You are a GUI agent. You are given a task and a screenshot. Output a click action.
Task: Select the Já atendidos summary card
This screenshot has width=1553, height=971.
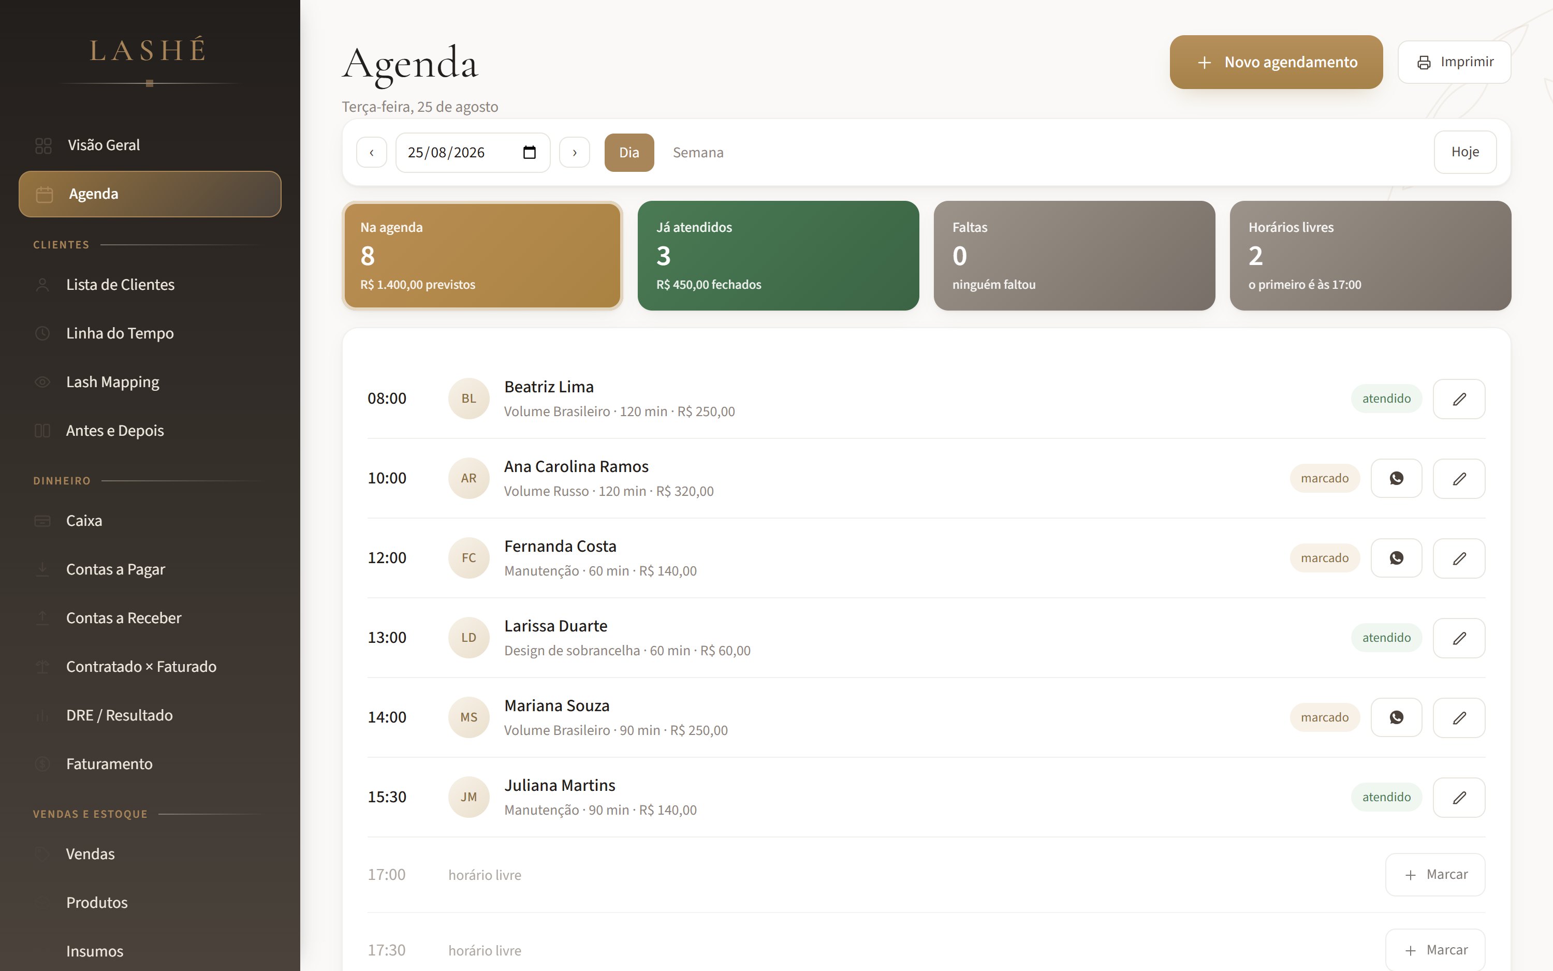tap(778, 256)
